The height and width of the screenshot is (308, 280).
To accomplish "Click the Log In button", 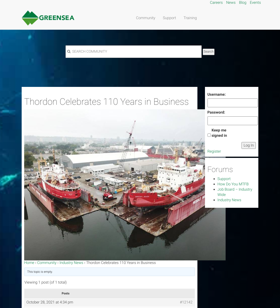I will pos(249,145).
